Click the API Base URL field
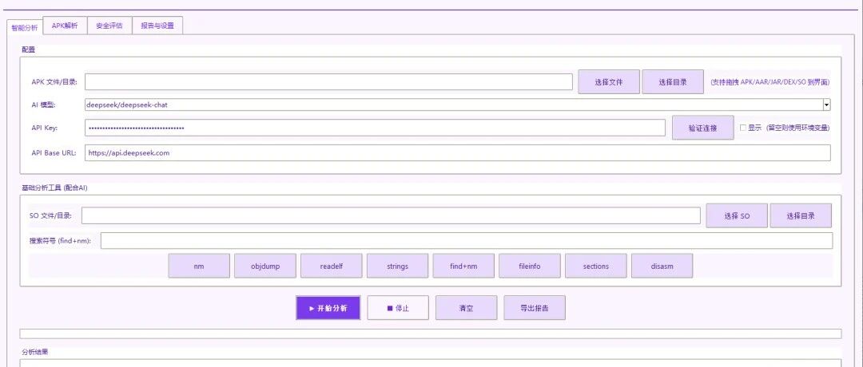This screenshot has height=367, width=863. pos(457,153)
